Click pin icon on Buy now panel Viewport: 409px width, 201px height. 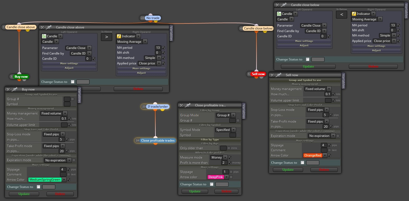pos(14,89)
